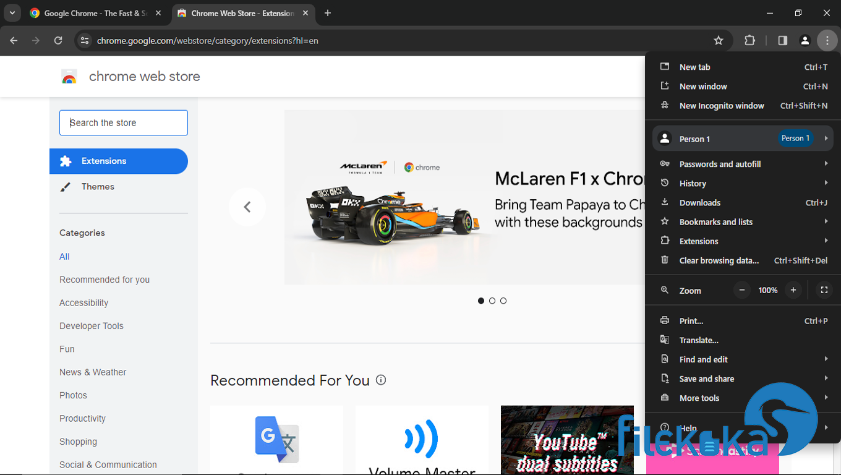
Task: Select Extensions in the sidebar
Action: click(x=119, y=161)
